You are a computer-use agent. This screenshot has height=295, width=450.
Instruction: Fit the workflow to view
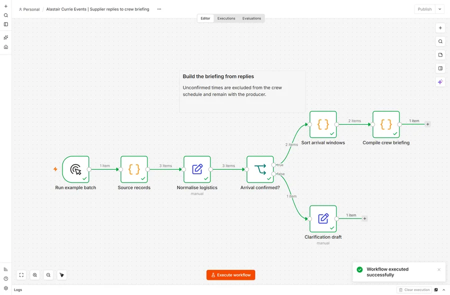point(21,275)
